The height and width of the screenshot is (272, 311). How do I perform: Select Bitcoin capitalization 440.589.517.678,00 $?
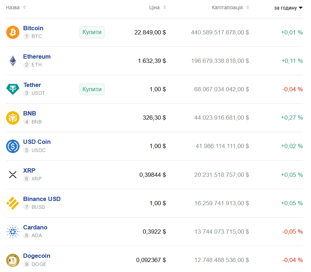tap(220, 32)
